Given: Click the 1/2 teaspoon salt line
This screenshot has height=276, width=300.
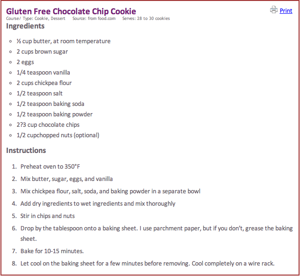Looking at the screenshot, I should click(x=39, y=94).
